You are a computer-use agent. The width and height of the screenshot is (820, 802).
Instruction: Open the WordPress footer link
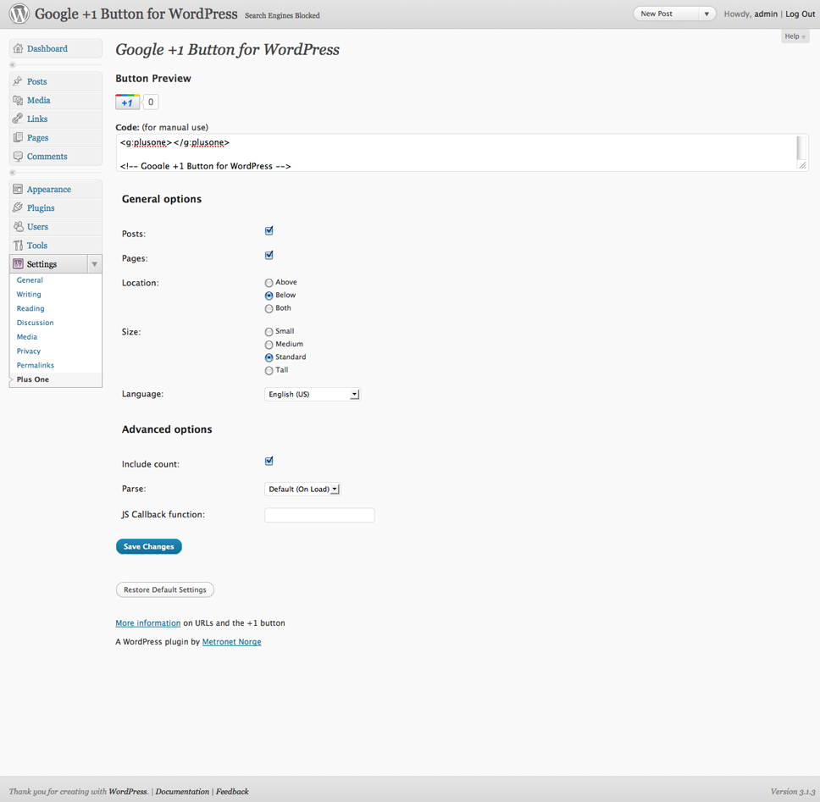(x=128, y=792)
